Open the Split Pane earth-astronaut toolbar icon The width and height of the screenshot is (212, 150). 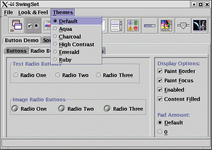click(200, 26)
